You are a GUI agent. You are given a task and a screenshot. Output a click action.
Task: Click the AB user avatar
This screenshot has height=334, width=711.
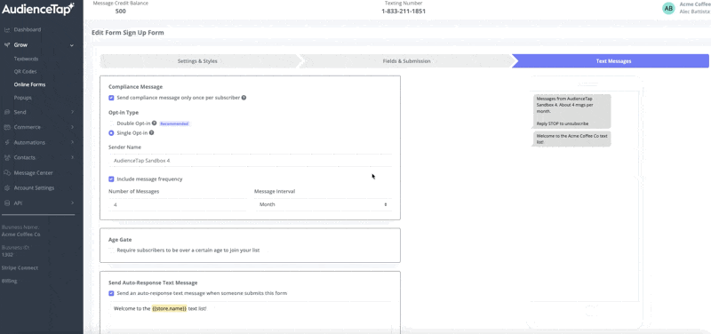(668, 8)
